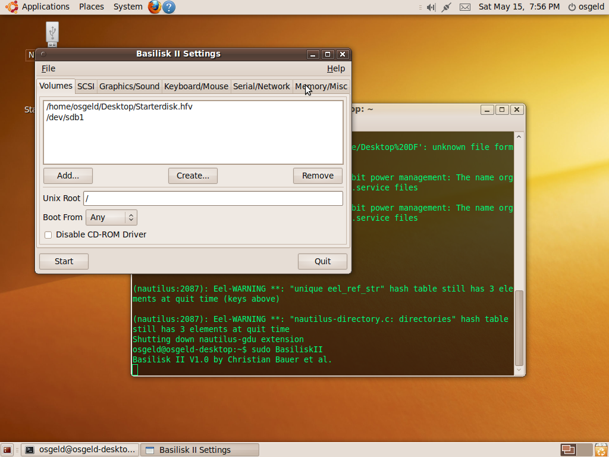Switch to the Keyboard/Mouse tab
609x457 pixels.
pyautogui.click(x=196, y=86)
